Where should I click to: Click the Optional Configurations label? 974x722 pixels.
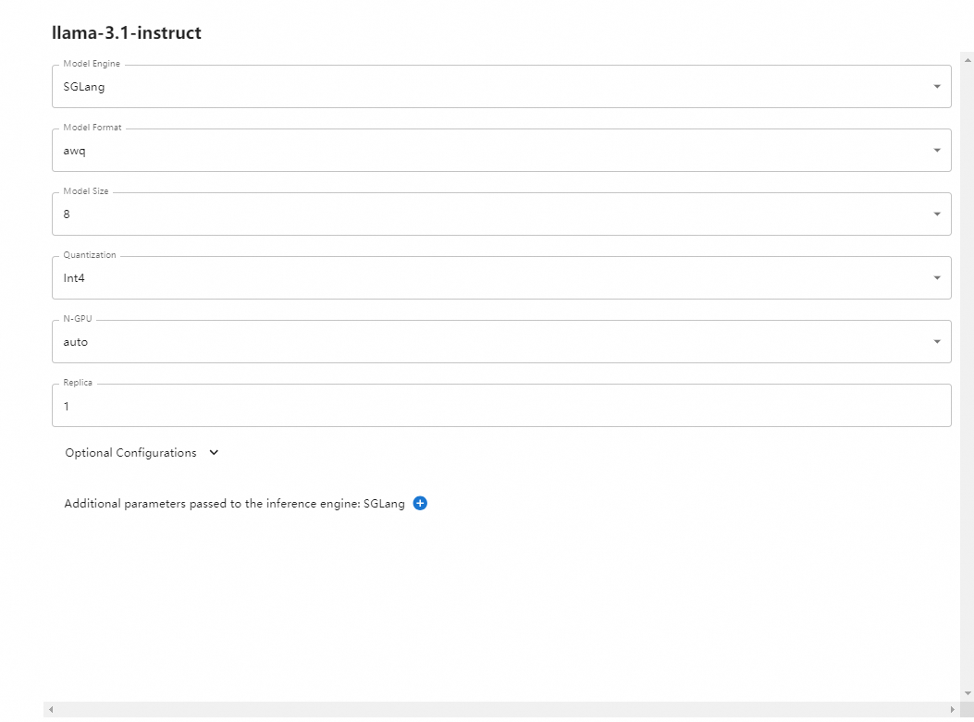click(x=130, y=453)
